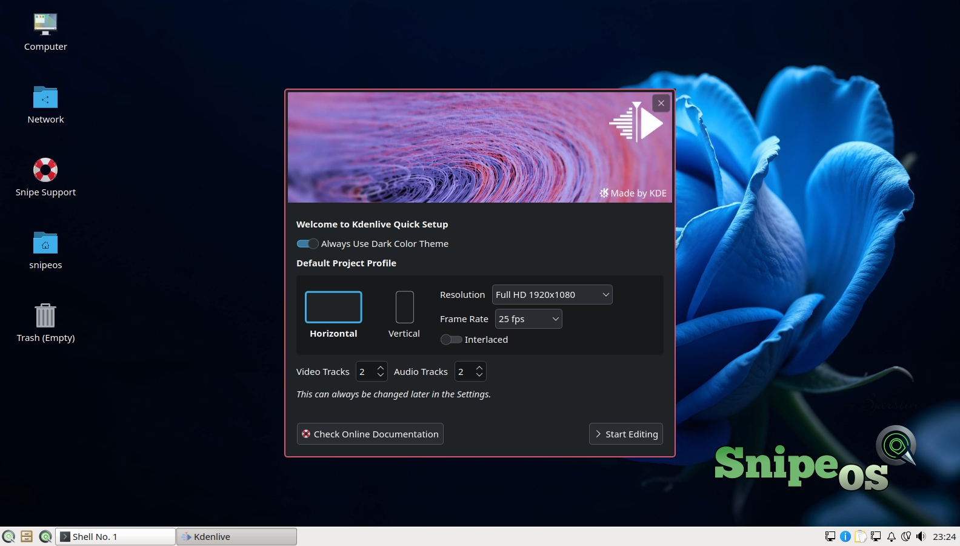
Task: Click the blue info icon in the system tray
Action: pyautogui.click(x=845, y=536)
